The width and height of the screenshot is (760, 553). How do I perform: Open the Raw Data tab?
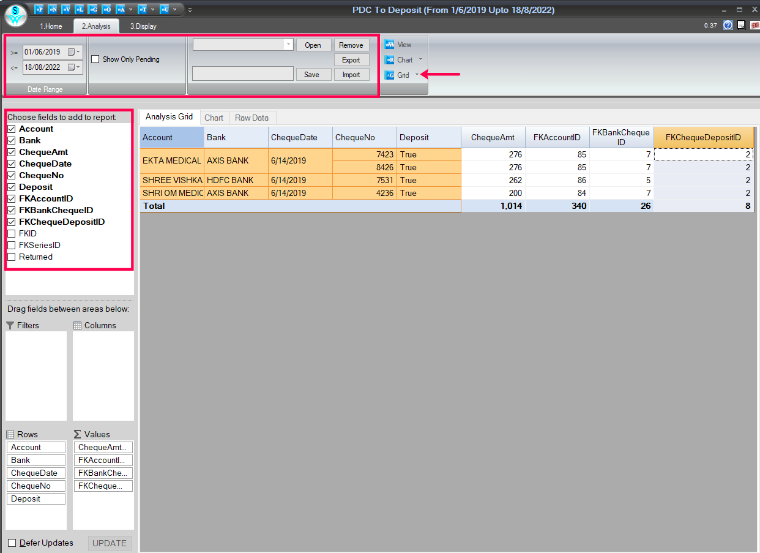(251, 118)
